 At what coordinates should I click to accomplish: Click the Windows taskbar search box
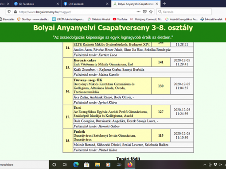tap(24, 165)
